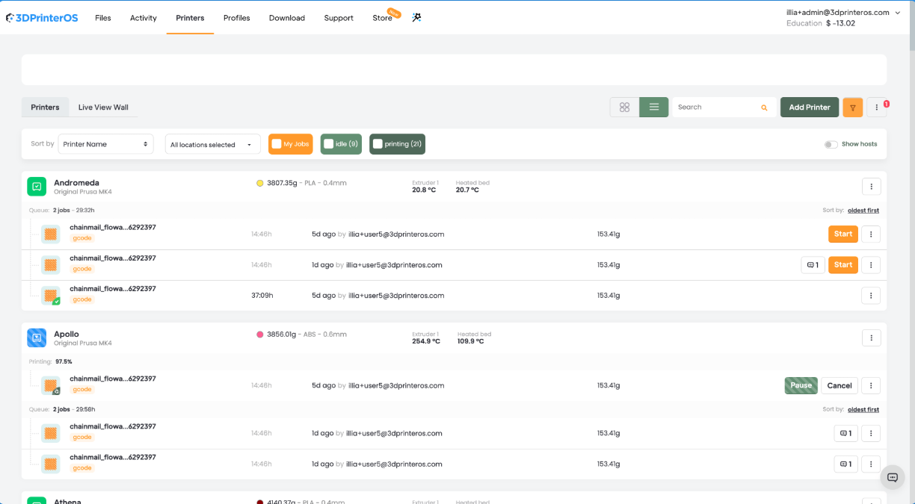915x504 pixels.
Task: Cancel the Apollo print job
Action: click(x=839, y=386)
